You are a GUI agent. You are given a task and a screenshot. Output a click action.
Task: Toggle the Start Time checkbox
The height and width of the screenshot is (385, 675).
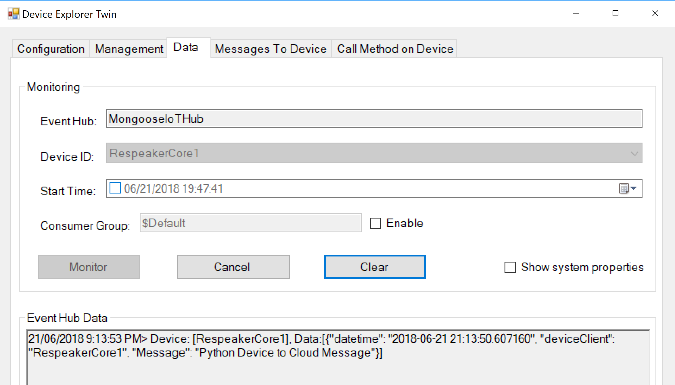[x=115, y=188]
